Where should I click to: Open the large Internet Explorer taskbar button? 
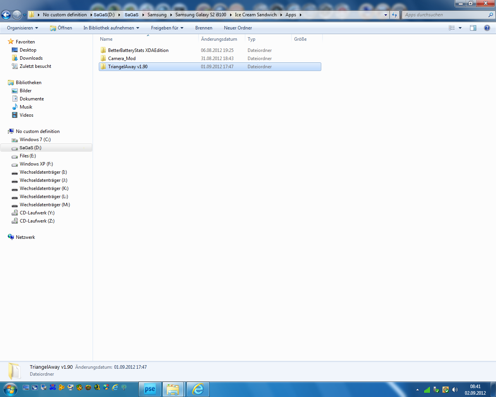click(198, 389)
